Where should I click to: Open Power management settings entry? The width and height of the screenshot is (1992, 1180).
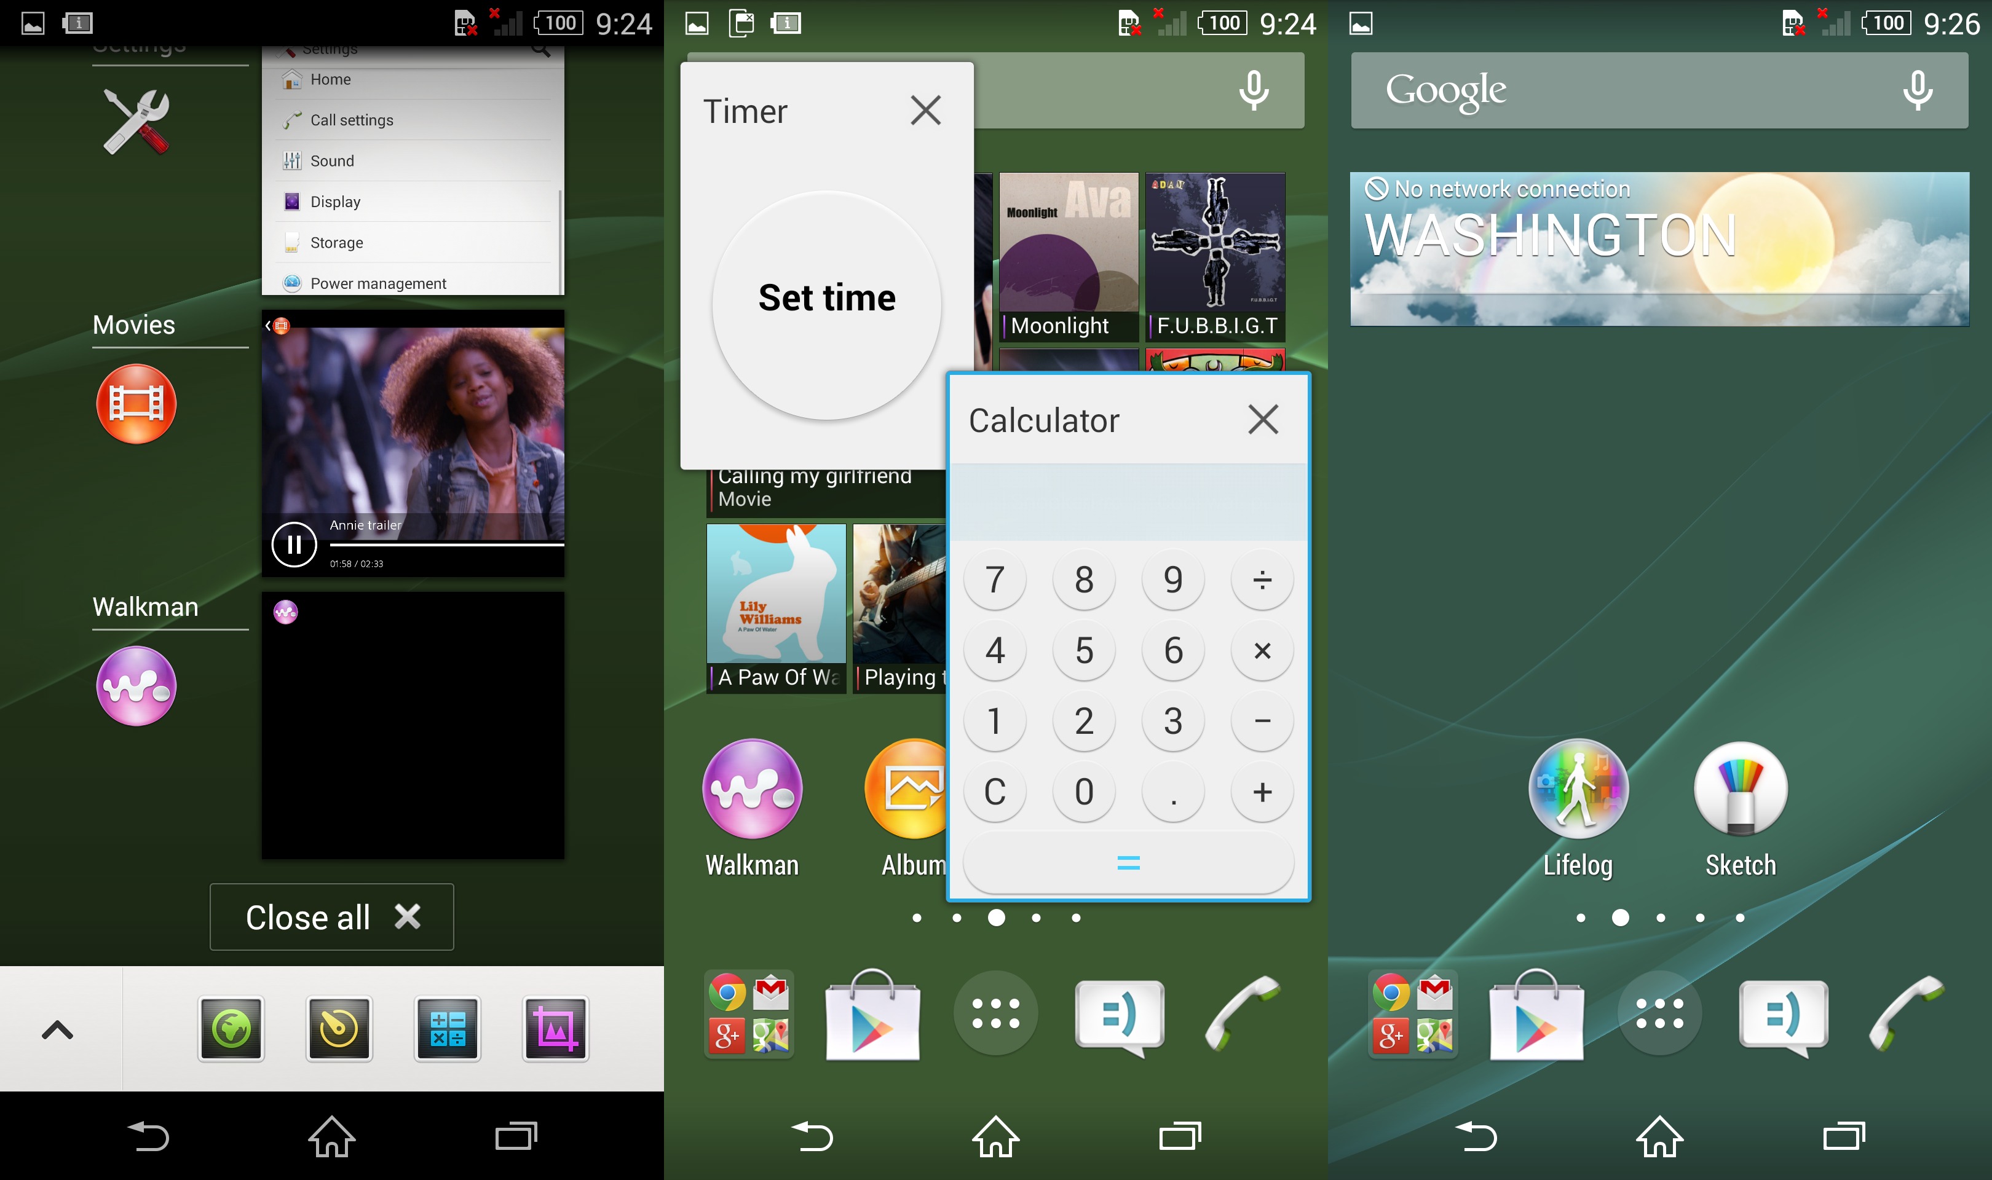[x=413, y=282]
